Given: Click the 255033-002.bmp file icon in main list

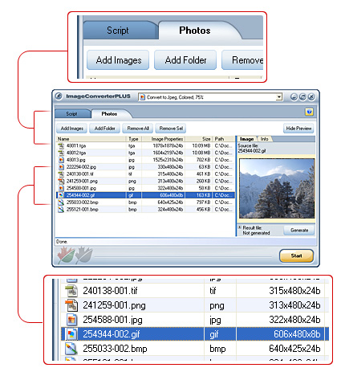Looking at the screenshot, I should coord(61,202).
